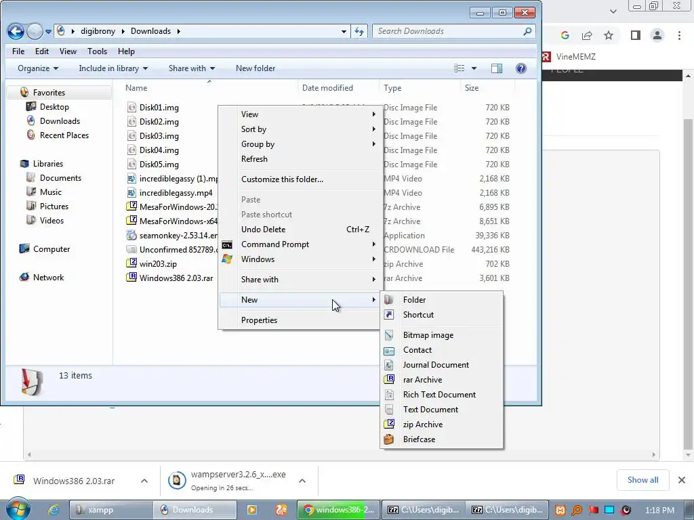Select Briefcase in the New submenu
The height and width of the screenshot is (520, 694).
pyautogui.click(x=442, y=439)
